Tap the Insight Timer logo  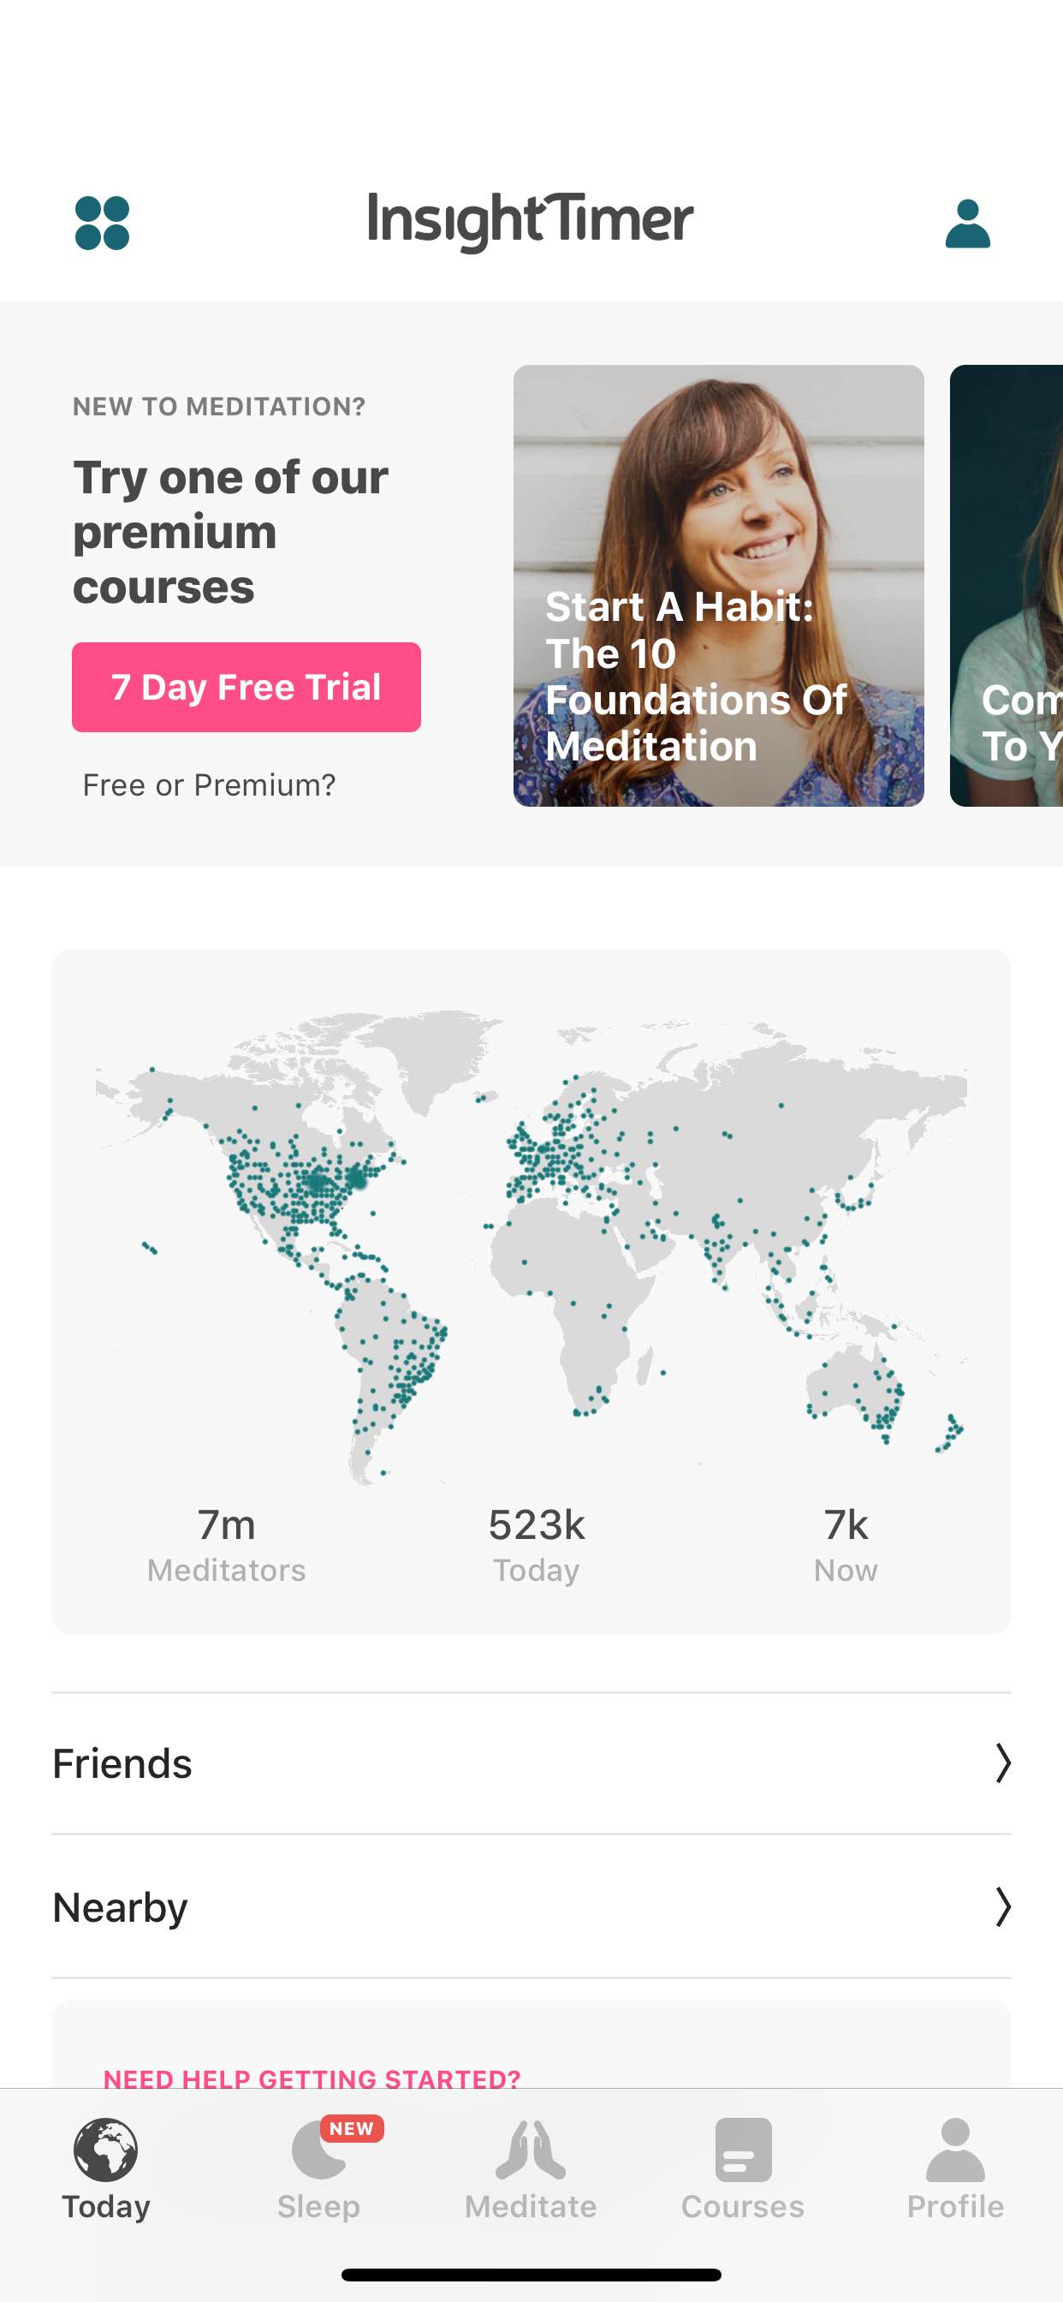[x=531, y=222]
